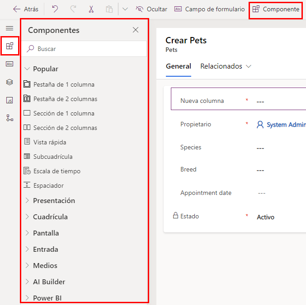This screenshot has width=306, height=305.
Task: Click Campo de formulario toolbar button
Action: point(209,9)
